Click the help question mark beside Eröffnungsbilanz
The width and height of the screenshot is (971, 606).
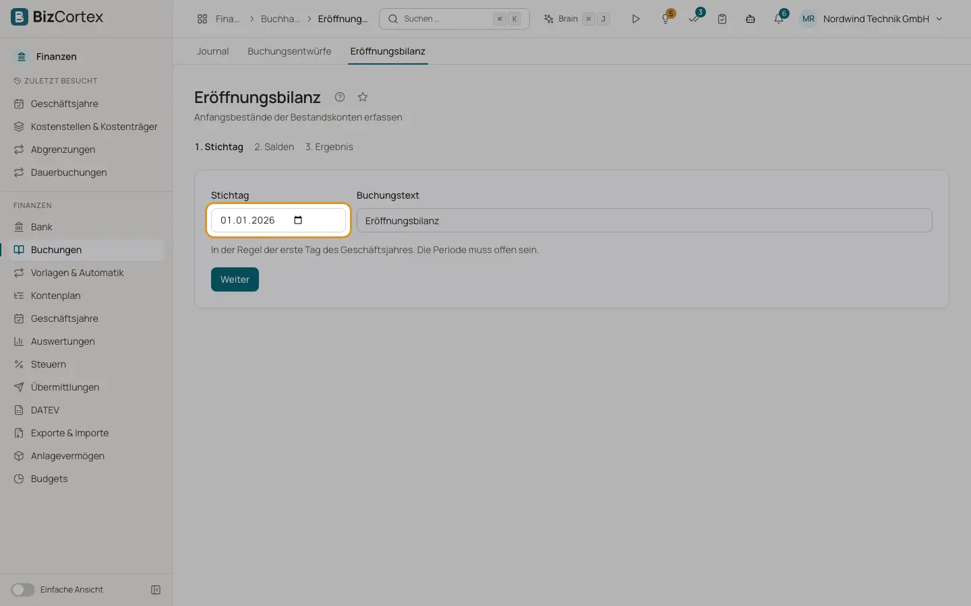tap(340, 97)
